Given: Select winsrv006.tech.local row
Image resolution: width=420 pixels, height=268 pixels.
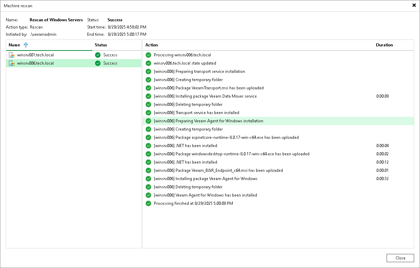Looking at the screenshot, I should (x=74, y=63).
